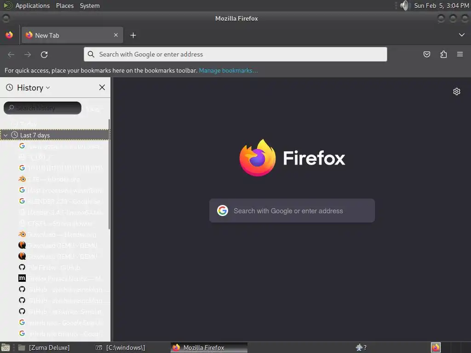Open Firefox View pinned icon
Image resolution: width=471 pixels, height=353 pixels.
click(x=9, y=35)
